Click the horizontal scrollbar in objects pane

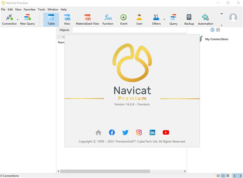pos(105,171)
